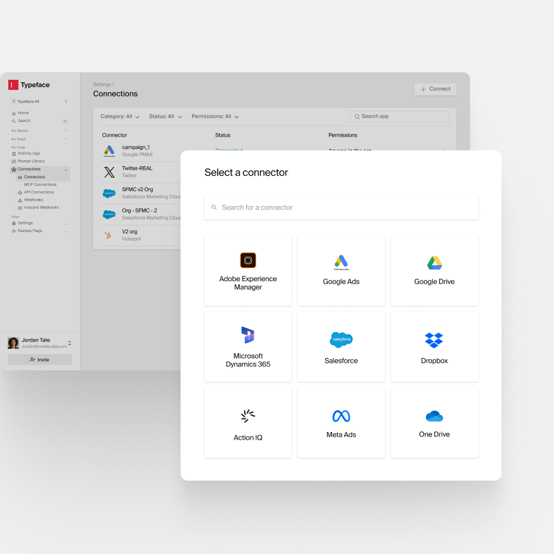554x554 pixels.
Task: Click the Prompt Library icon
Action: tap(14, 162)
